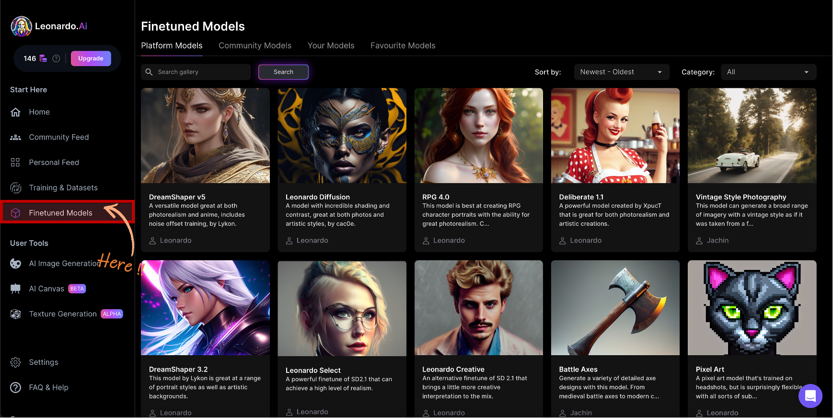Click the Texture Generation cube icon

[x=16, y=314]
